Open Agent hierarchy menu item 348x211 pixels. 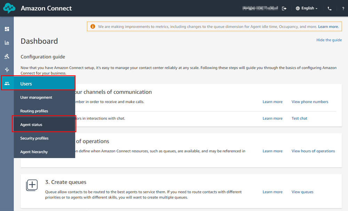pyautogui.click(x=45, y=152)
